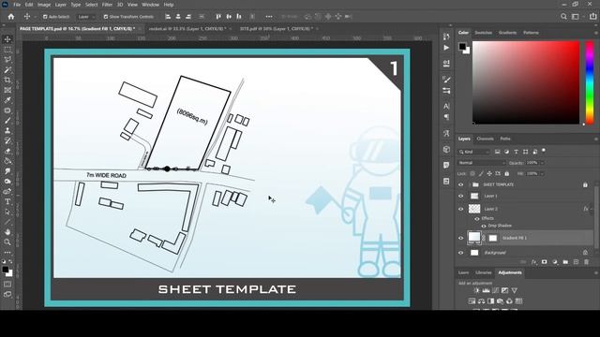Select Gradient Fill 1 layer mask thumbnail

point(493,238)
